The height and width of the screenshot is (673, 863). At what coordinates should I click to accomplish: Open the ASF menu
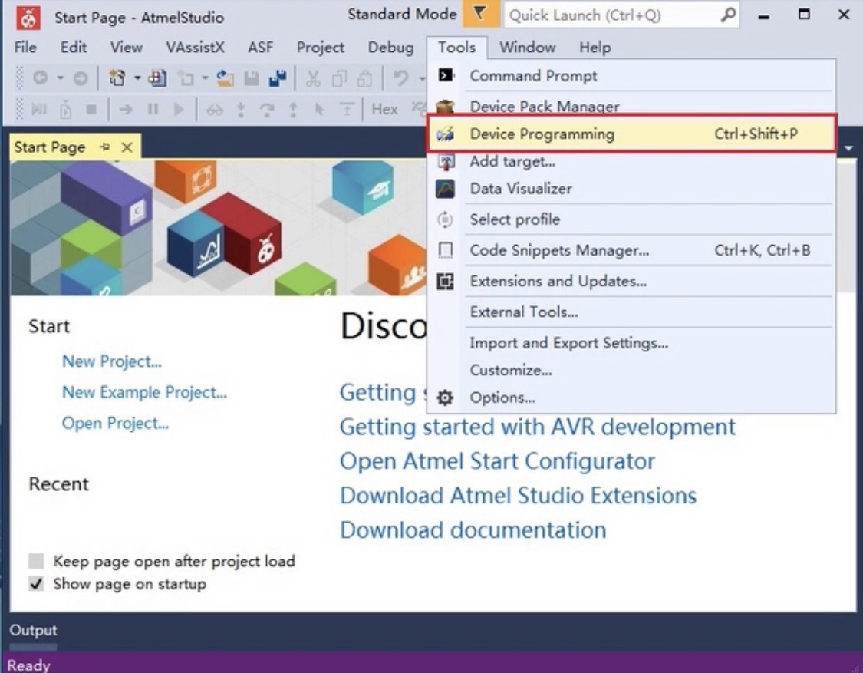tap(260, 48)
